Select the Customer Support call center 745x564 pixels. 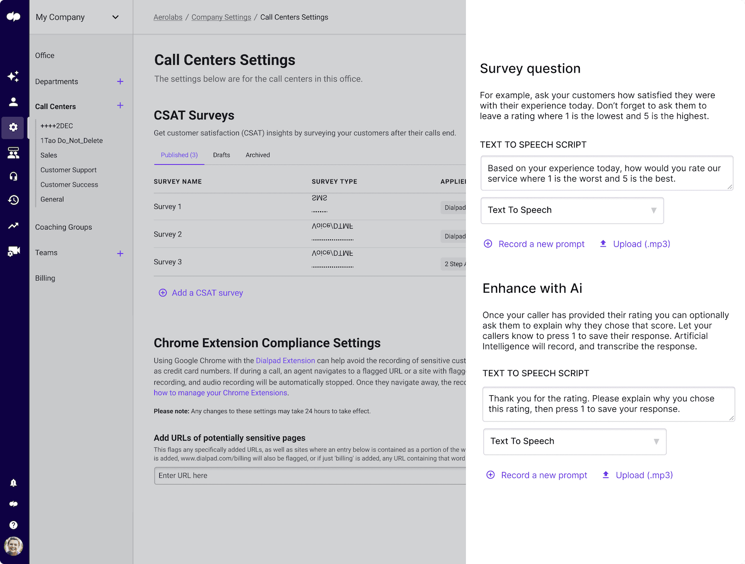68,170
